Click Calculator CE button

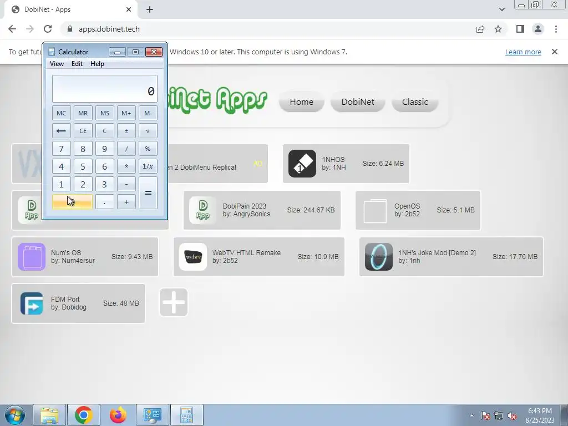(83, 131)
